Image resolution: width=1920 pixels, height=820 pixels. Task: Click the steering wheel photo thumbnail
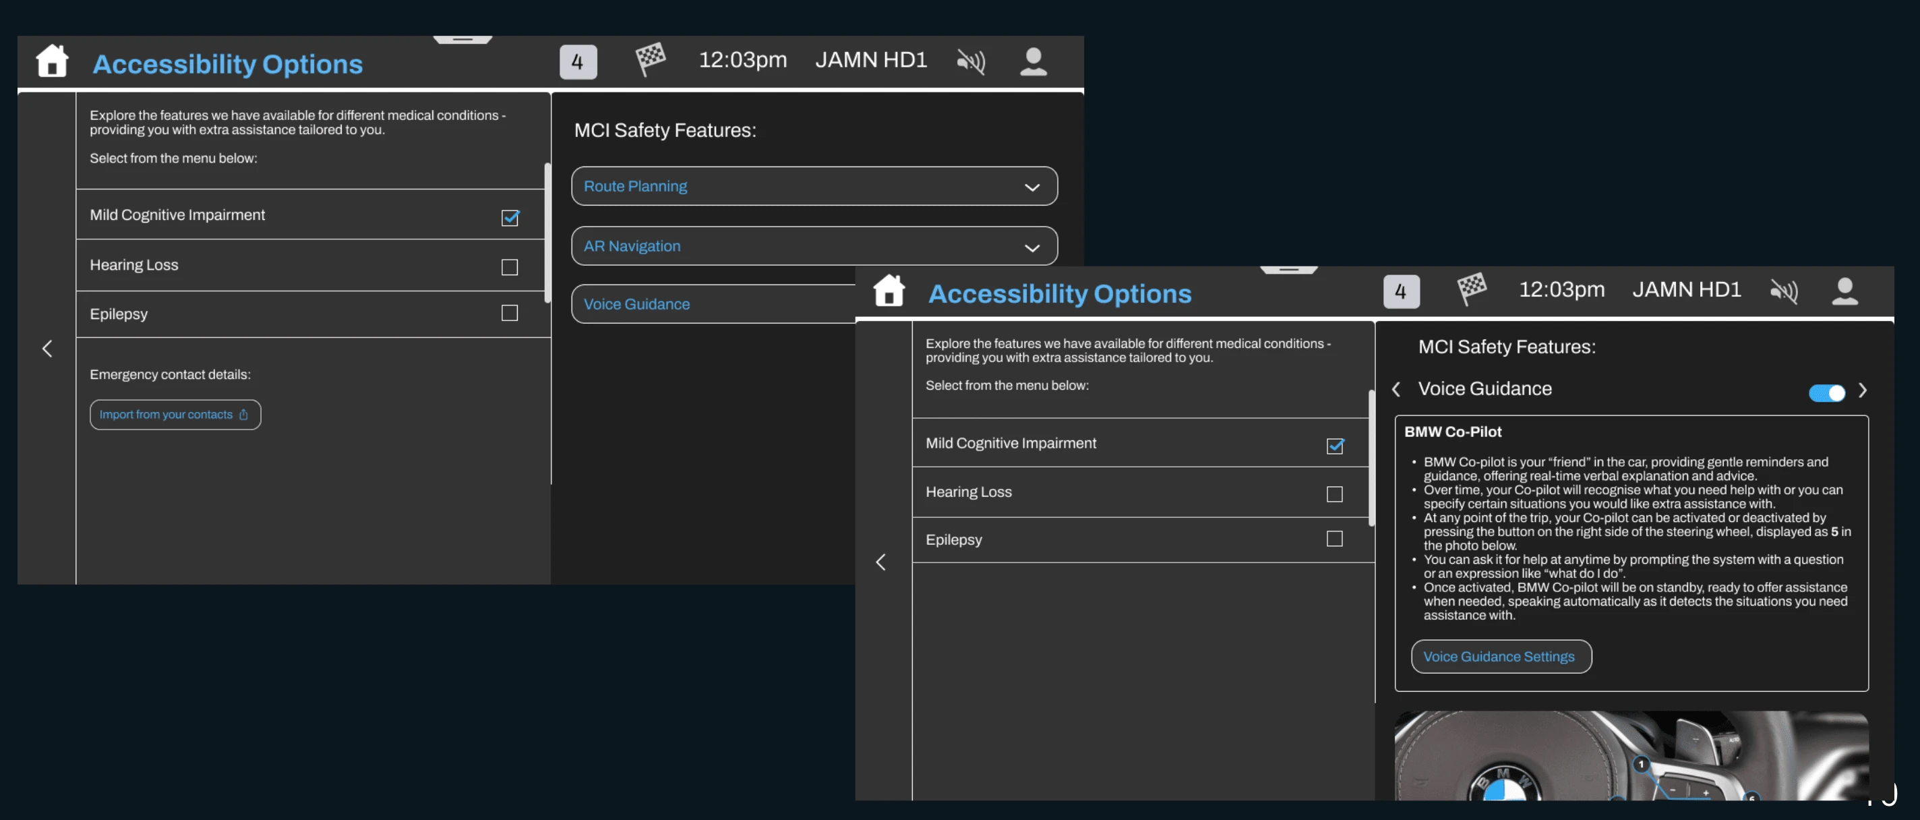1631,755
